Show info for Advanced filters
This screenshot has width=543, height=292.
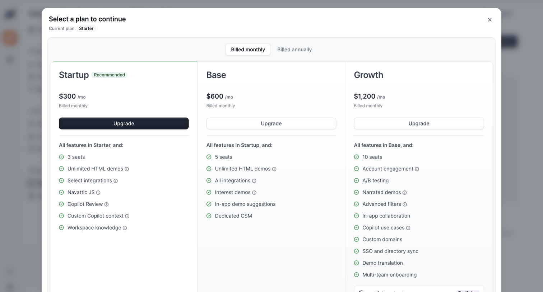[405, 204]
